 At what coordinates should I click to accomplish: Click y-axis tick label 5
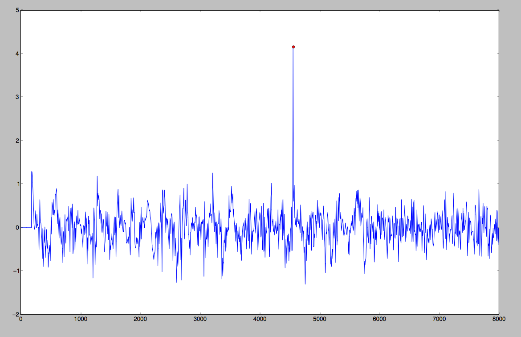17,10
